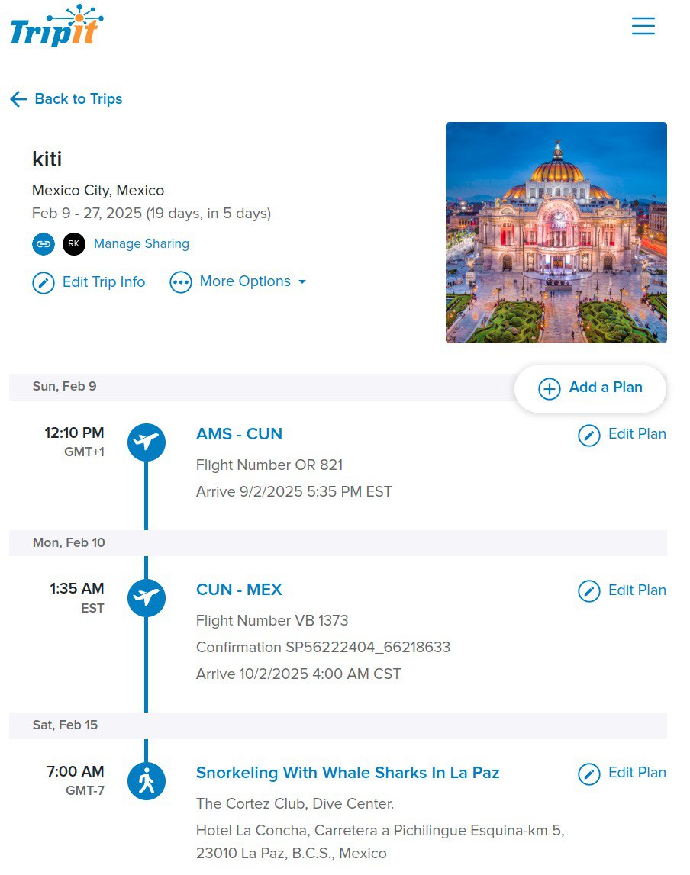This screenshot has height=875, width=690.
Task: Open Manage Sharing
Action: click(x=141, y=244)
